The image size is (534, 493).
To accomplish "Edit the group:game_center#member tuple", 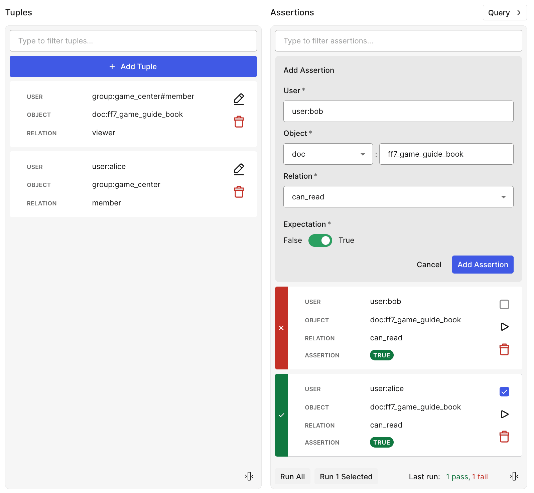I will click(239, 99).
